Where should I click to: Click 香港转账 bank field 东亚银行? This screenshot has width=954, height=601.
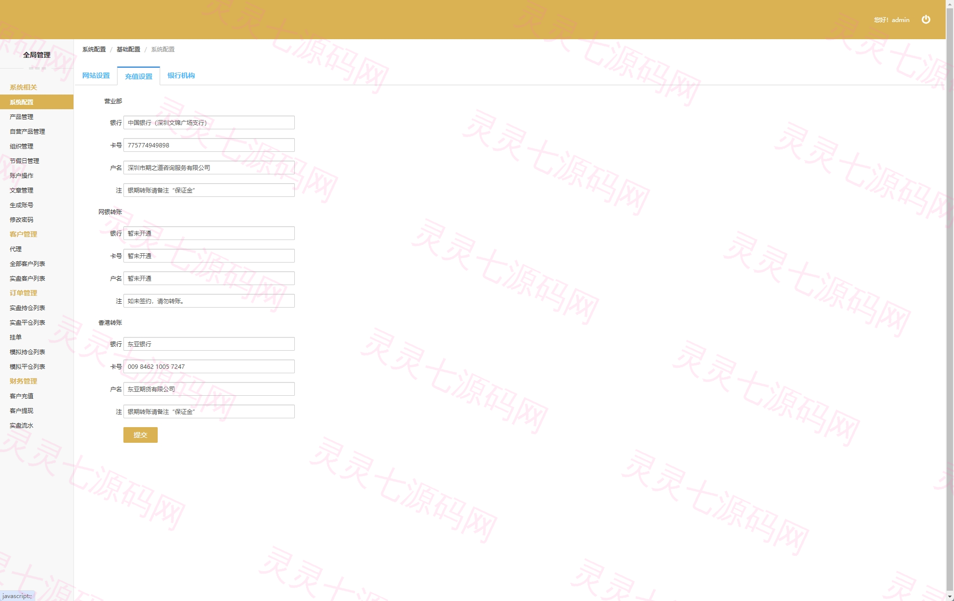[x=209, y=344]
